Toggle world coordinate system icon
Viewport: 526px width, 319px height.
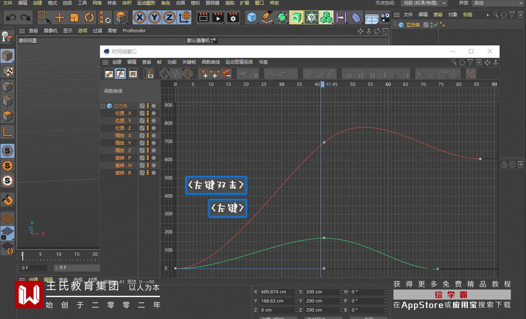tap(184, 17)
